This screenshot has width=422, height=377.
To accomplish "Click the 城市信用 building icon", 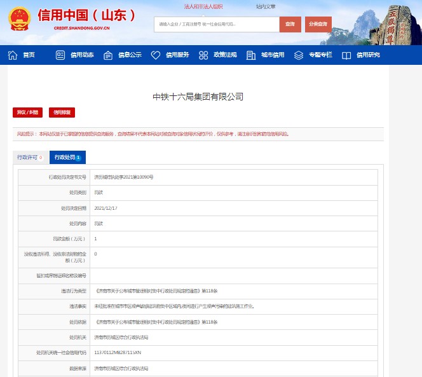I will tap(251, 55).
